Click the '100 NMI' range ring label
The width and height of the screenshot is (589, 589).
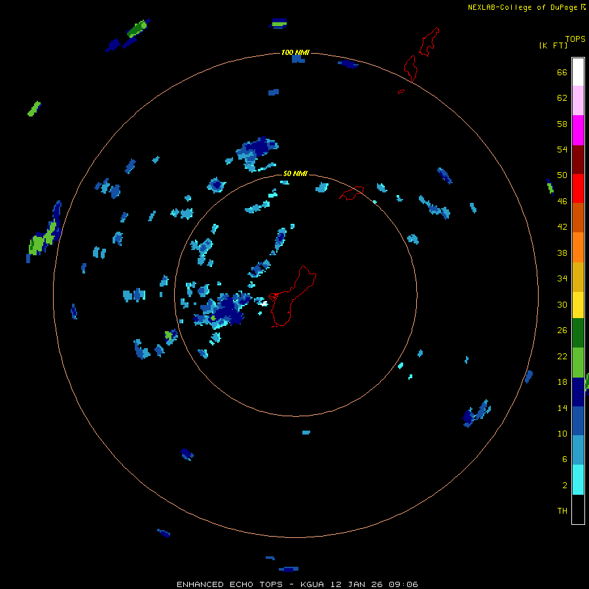pyautogui.click(x=295, y=52)
